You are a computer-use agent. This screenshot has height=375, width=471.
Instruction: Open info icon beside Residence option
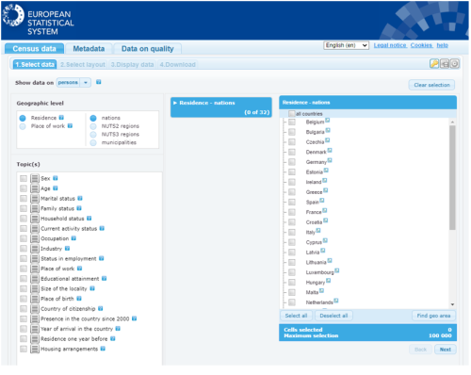tap(61, 118)
